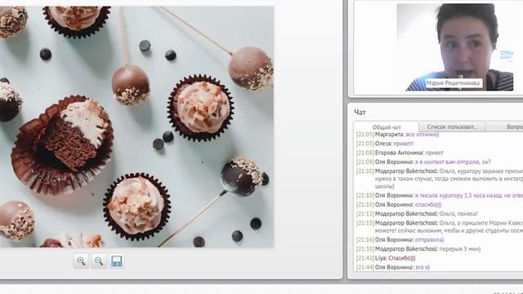The width and height of the screenshot is (523, 294).
Task: Click the Чат panel heading
Action: coord(360,113)
